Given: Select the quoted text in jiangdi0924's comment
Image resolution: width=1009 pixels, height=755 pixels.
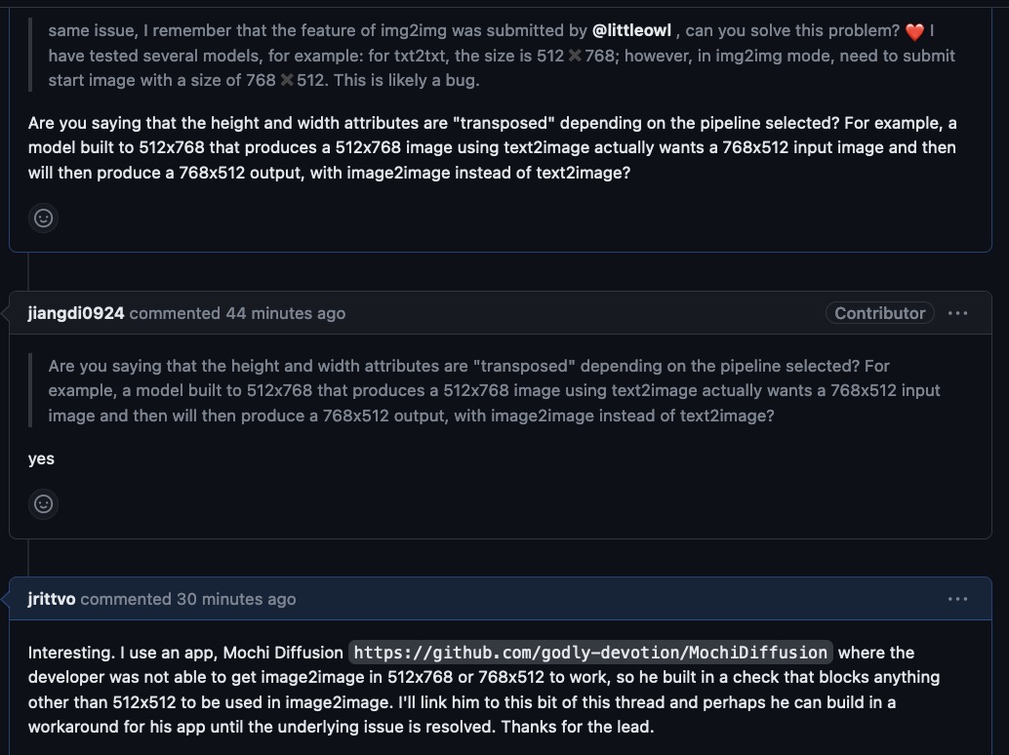Looking at the screenshot, I should pos(488,390).
